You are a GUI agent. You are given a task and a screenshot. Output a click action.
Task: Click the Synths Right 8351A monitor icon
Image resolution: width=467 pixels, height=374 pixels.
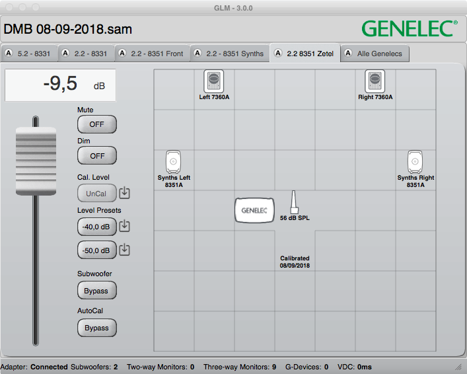(415, 162)
